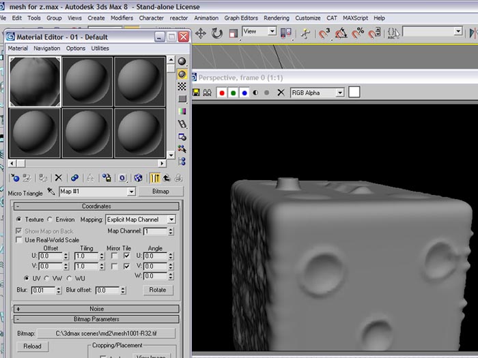Open the Map #1 name dropdown
Viewport: 478px width, 358px height.
pos(131,192)
